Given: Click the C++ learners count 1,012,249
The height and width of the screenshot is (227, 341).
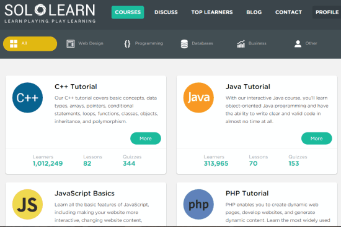Looking at the screenshot, I should tap(48, 163).
